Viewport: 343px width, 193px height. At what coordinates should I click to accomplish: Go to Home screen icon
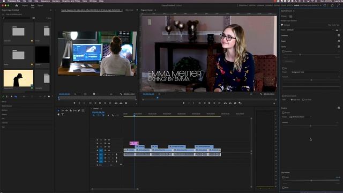pos(17,5)
